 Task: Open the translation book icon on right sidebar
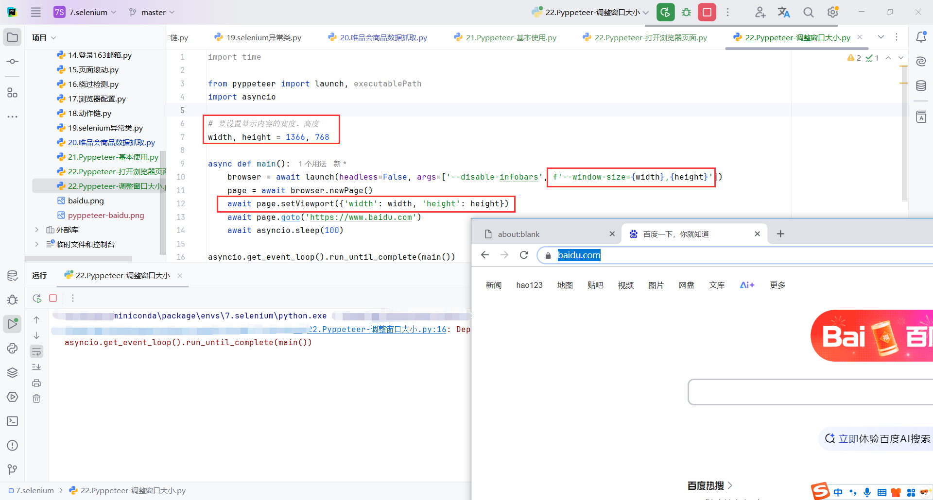click(x=921, y=117)
